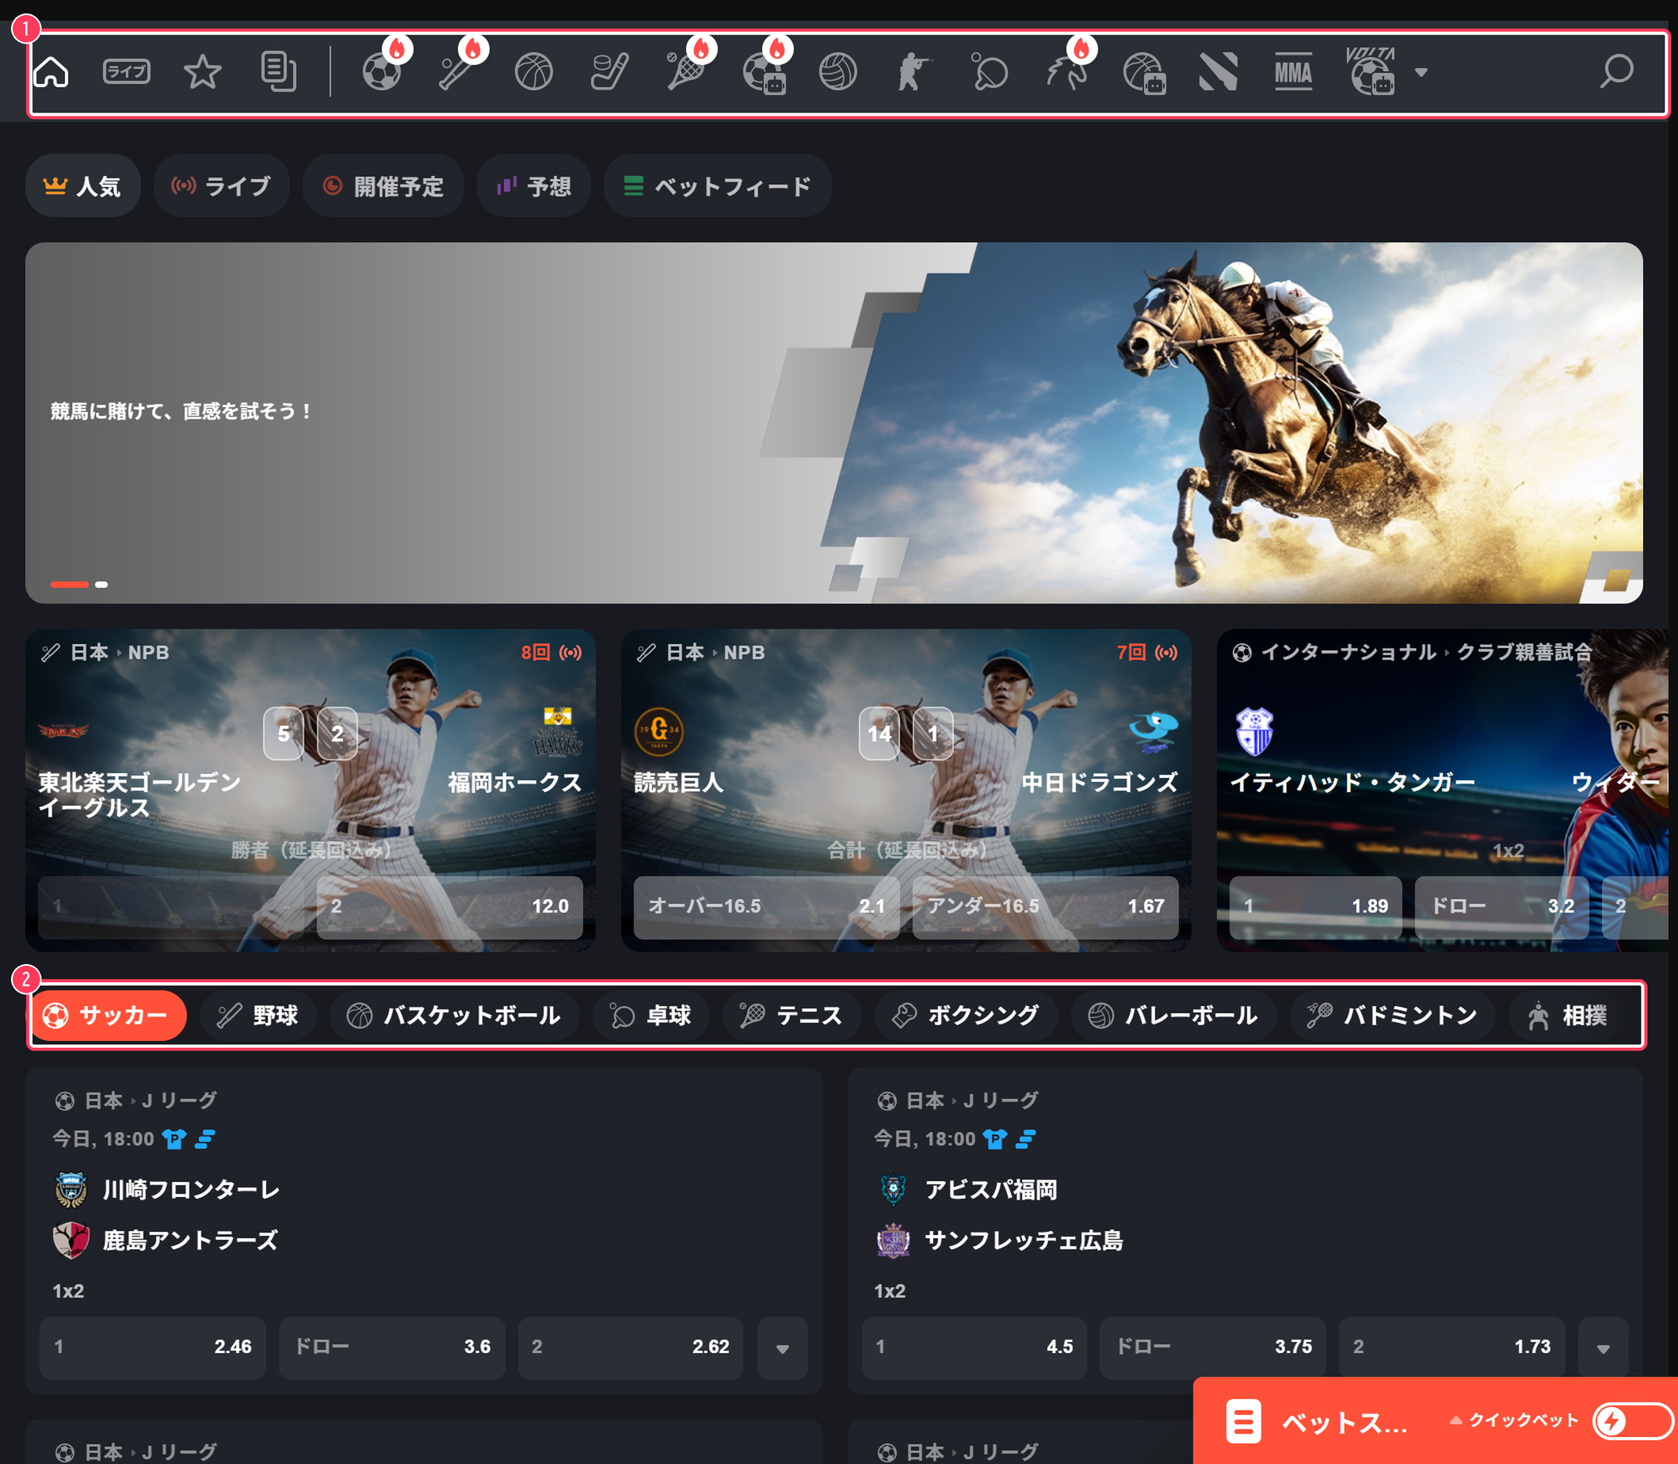The width and height of the screenshot is (1678, 1464).
Task: Expand more sports arrow in top bar
Action: click(1421, 72)
